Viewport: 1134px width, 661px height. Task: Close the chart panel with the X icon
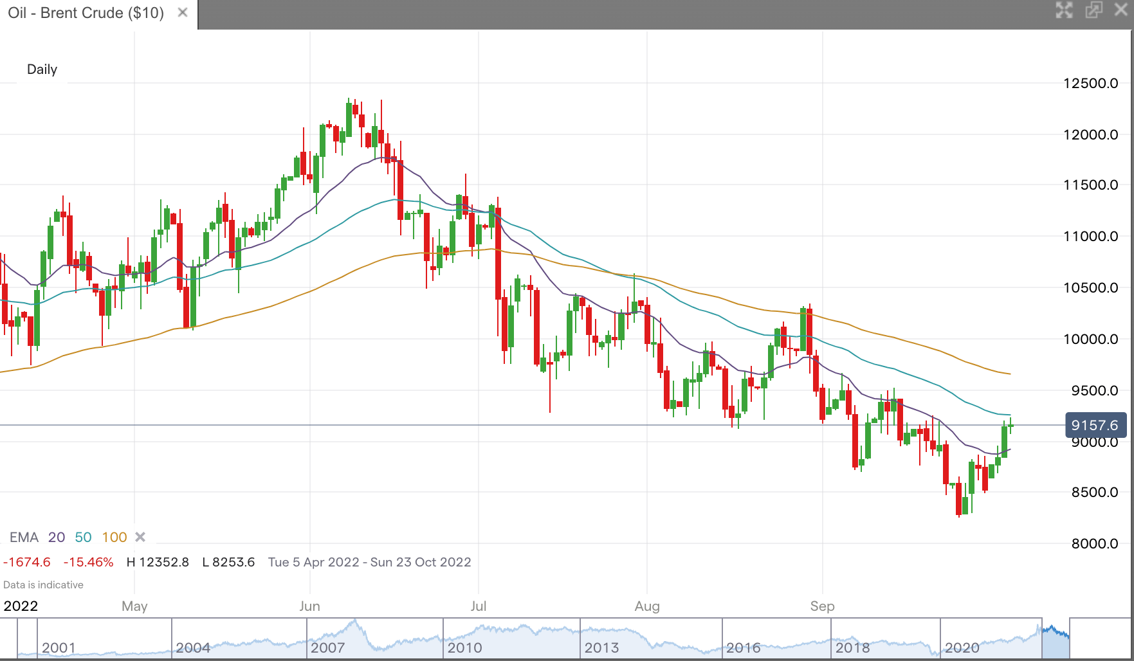(1120, 10)
